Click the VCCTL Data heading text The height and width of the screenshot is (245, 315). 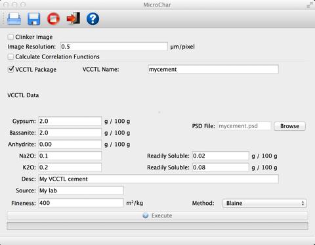pos(23,95)
